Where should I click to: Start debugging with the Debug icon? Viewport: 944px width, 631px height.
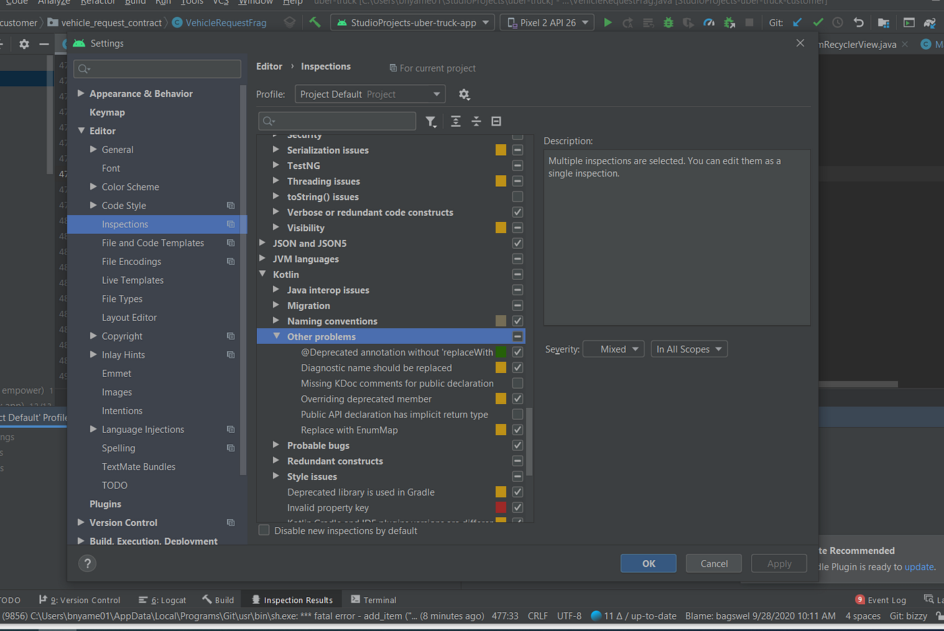(668, 22)
